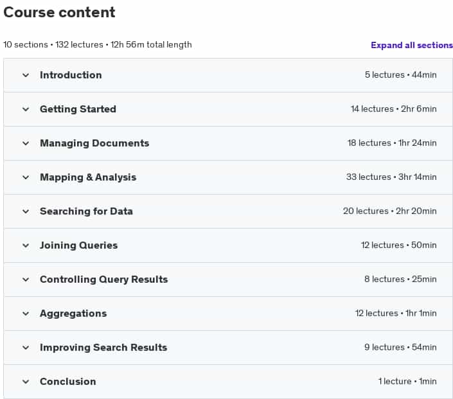Click the Expand all sections link
This screenshot has height=399, width=453.
click(x=412, y=46)
